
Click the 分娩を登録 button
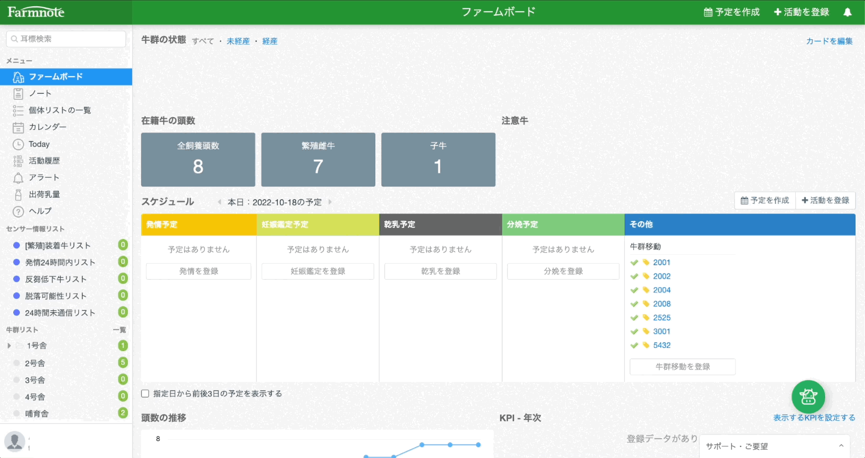[x=563, y=271]
